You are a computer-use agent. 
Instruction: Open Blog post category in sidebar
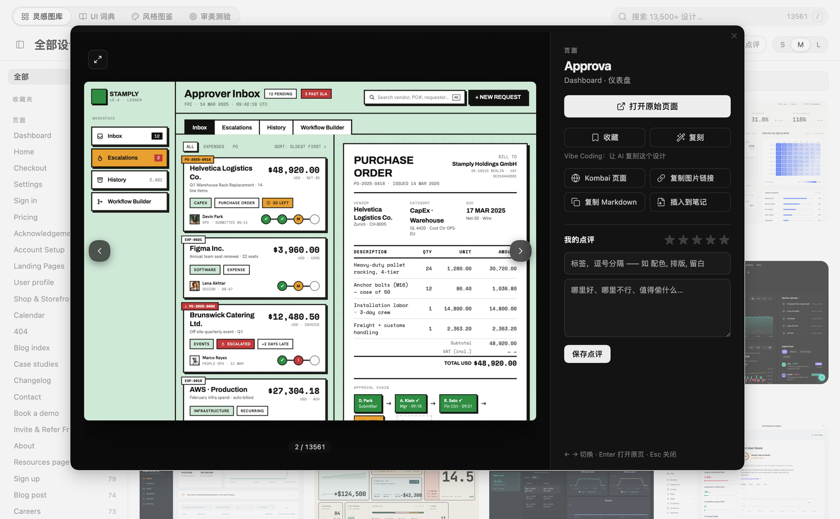[x=30, y=495]
